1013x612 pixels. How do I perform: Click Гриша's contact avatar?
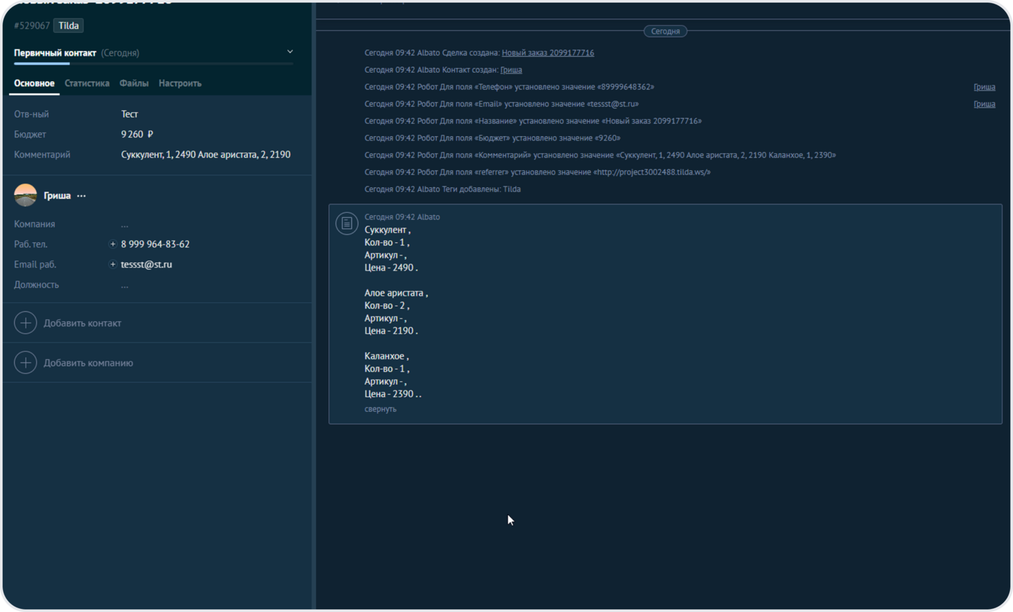click(25, 196)
